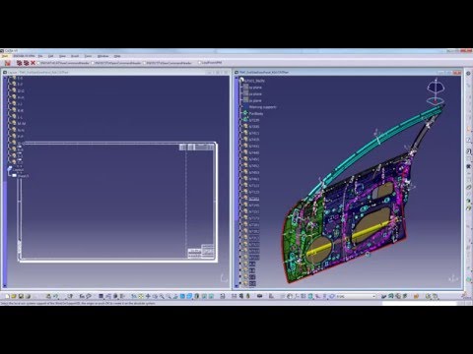Click the red X icon in top toolbar
The image size is (473, 354).
pos(33,63)
